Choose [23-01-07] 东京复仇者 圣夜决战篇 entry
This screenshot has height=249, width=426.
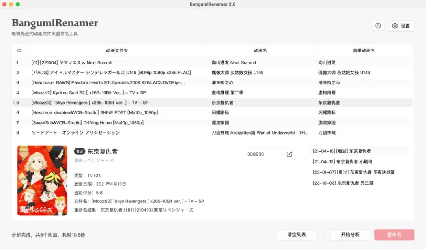(x=359, y=172)
